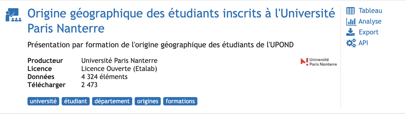Select the 'université' tag
The width and height of the screenshot is (405, 114).
click(43, 101)
